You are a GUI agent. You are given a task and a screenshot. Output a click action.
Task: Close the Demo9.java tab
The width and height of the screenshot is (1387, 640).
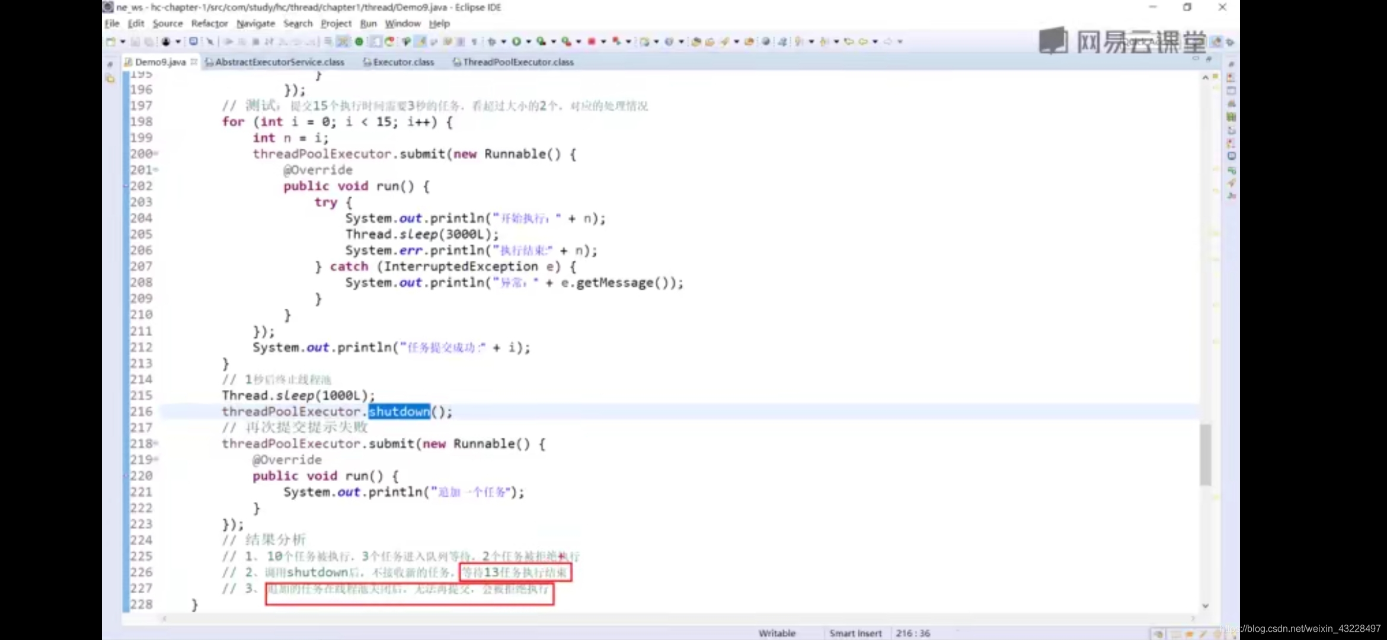[x=194, y=62]
